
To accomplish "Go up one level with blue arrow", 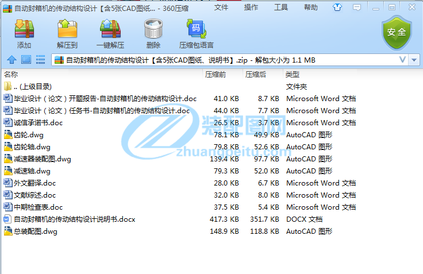I will point(11,60).
